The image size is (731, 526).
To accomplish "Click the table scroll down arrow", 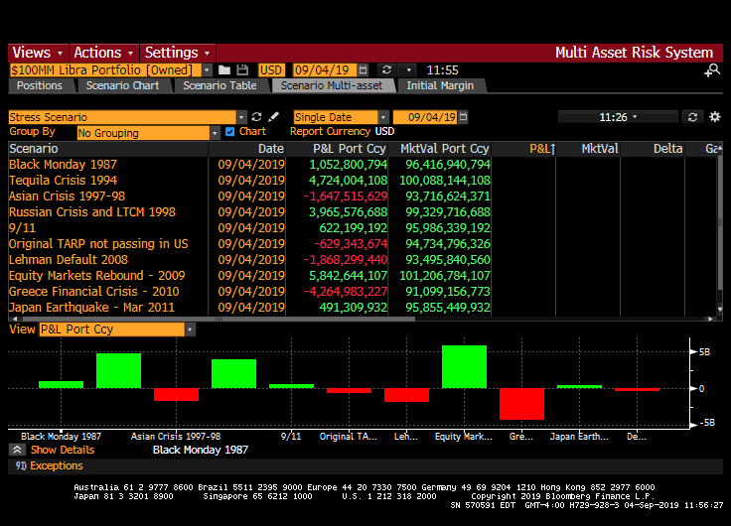I will (720, 309).
